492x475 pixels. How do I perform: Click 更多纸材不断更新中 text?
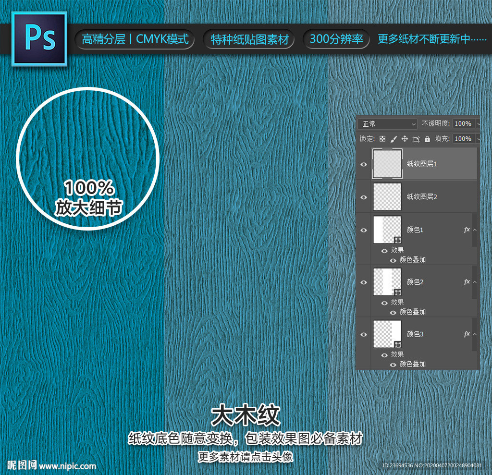click(x=432, y=39)
